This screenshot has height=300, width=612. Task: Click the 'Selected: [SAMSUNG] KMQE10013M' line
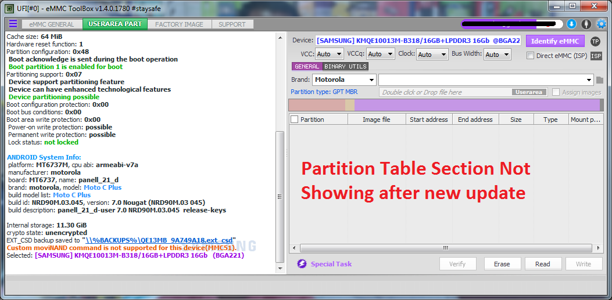point(126,255)
